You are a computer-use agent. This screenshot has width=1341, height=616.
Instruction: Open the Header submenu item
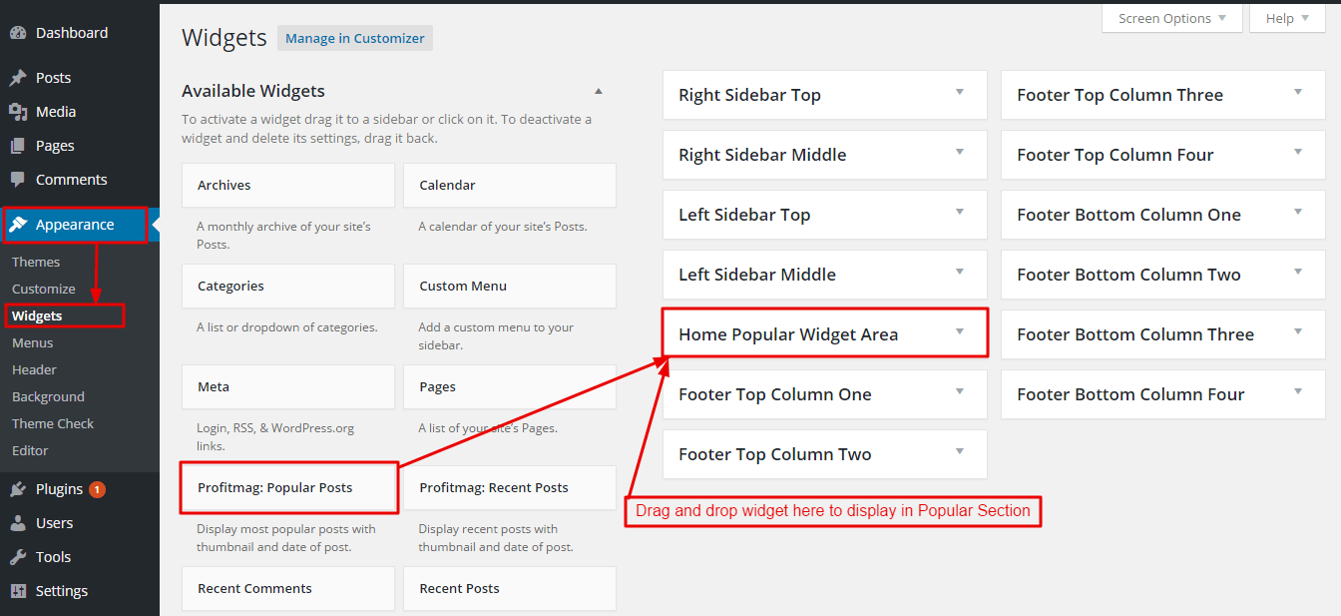click(34, 369)
